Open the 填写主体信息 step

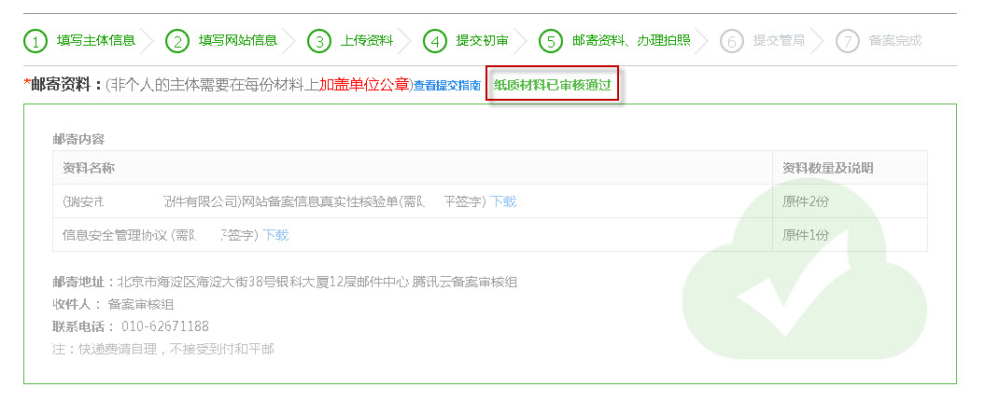[x=95, y=41]
